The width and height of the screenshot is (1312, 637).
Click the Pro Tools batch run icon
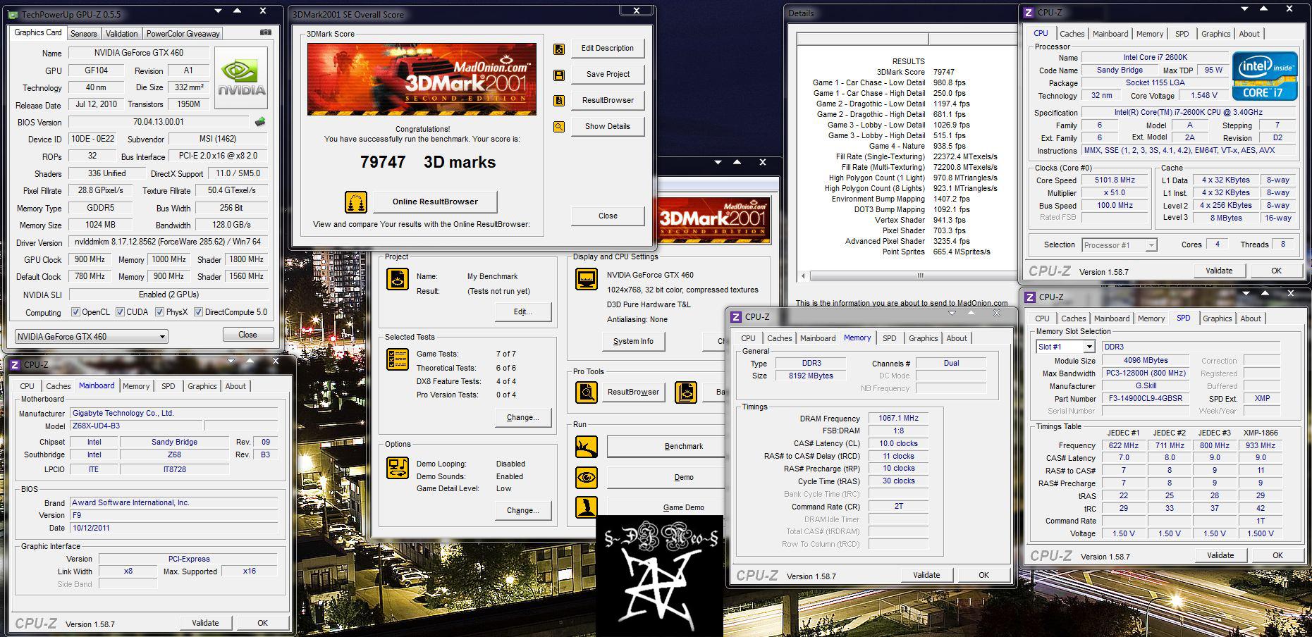coord(686,392)
